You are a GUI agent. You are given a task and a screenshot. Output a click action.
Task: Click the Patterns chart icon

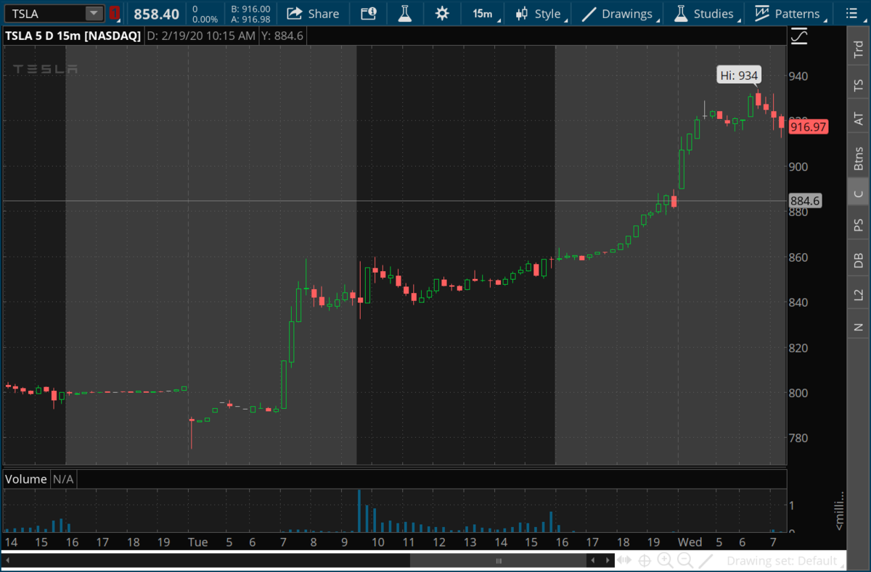[761, 13]
